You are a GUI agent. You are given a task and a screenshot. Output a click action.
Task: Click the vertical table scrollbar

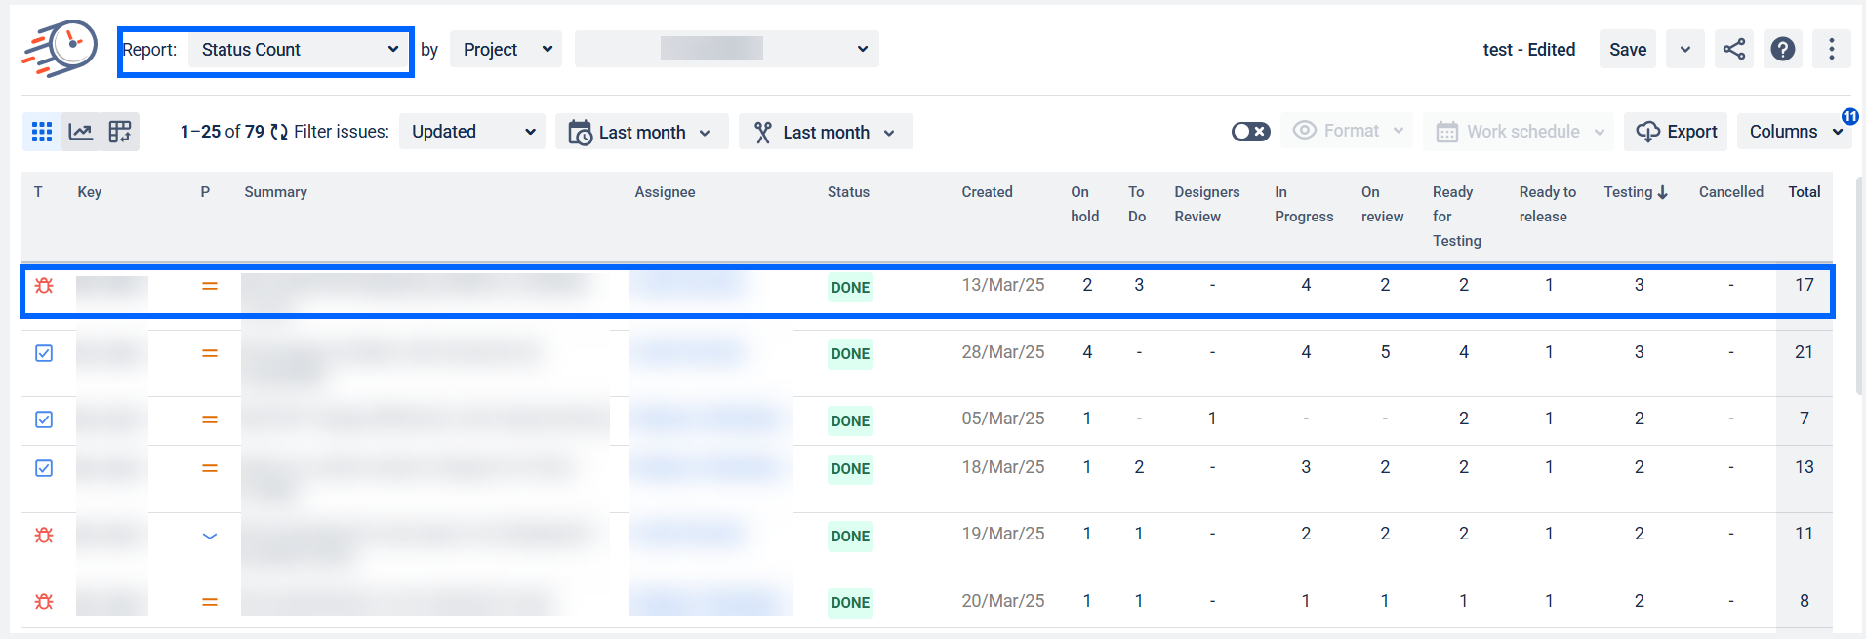click(1859, 285)
